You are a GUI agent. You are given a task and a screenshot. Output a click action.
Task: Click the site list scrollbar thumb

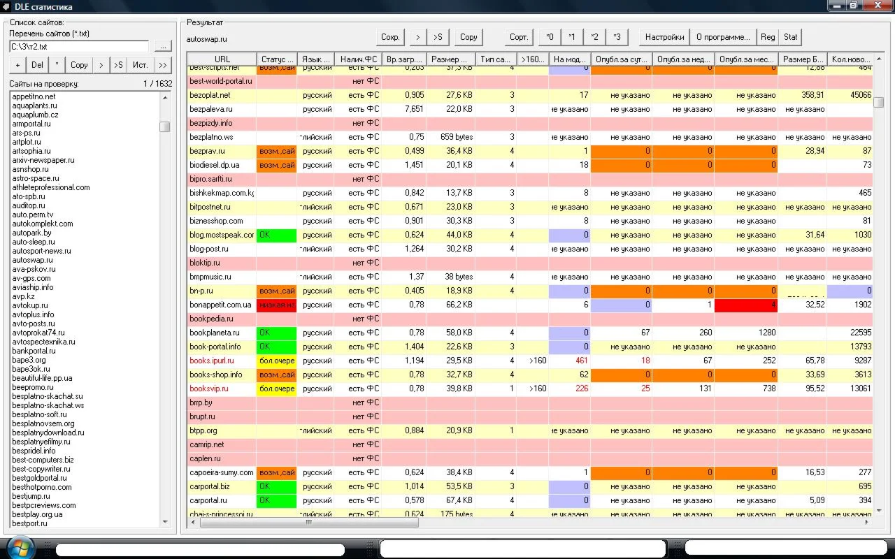click(165, 126)
